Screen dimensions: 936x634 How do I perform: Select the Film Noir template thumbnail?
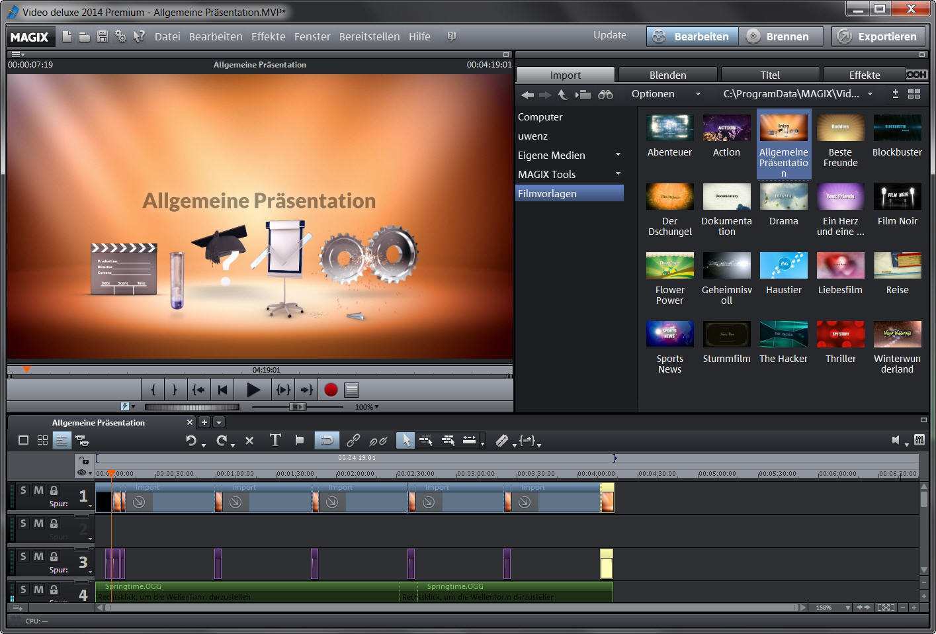click(x=897, y=197)
